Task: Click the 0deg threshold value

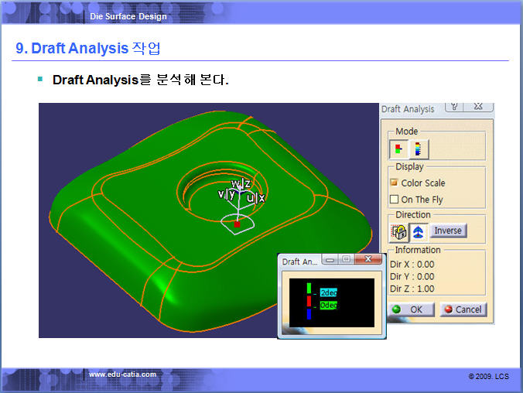Action: [328, 306]
